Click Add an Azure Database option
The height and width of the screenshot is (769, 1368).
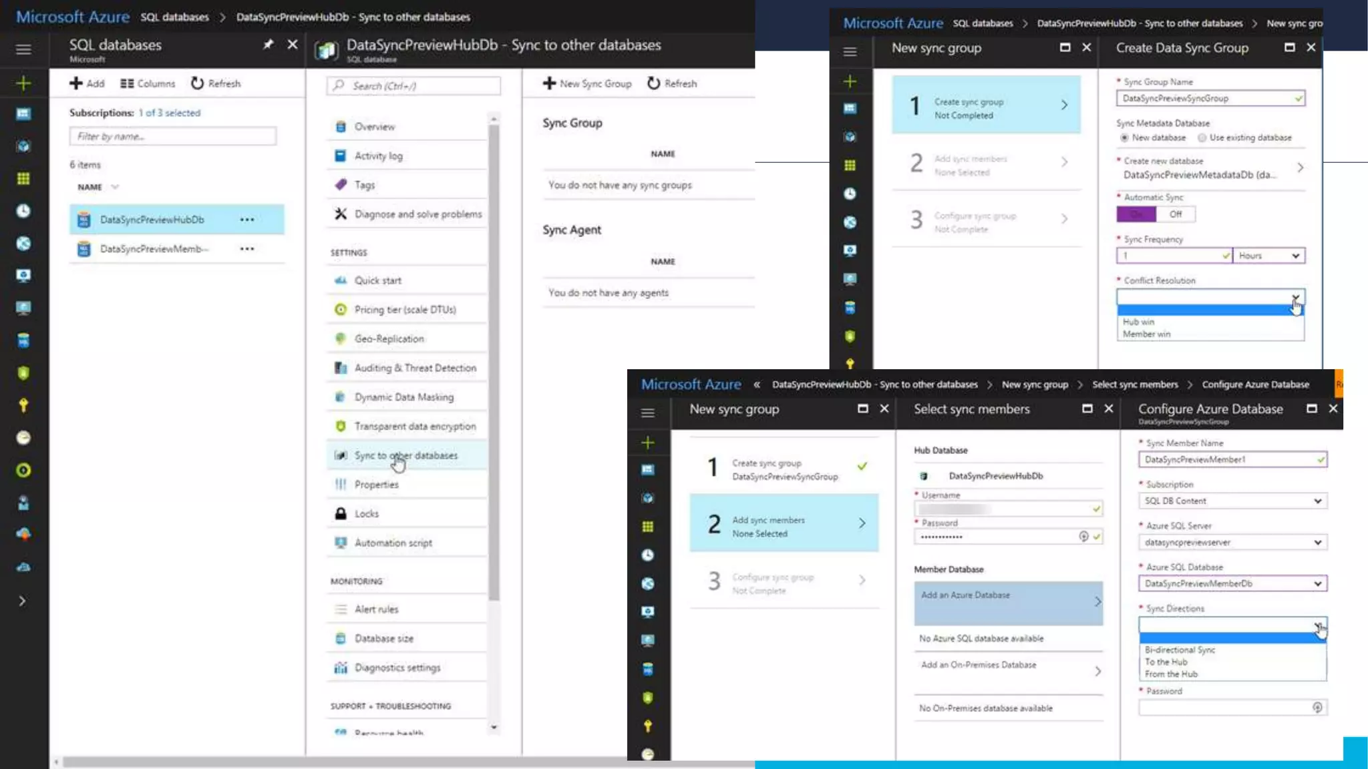(x=1008, y=603)
